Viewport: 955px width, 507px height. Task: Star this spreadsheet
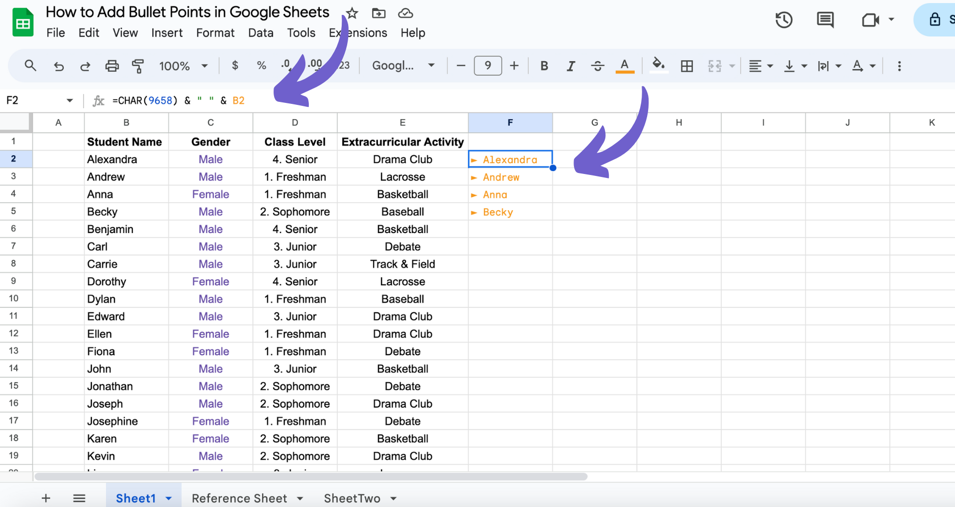click(x=352, y=13)
